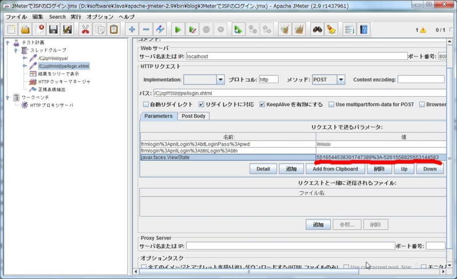Screen dimensions: 457x279
Task: Switch to the Post Body tab
Action: (x=194, y=116)
